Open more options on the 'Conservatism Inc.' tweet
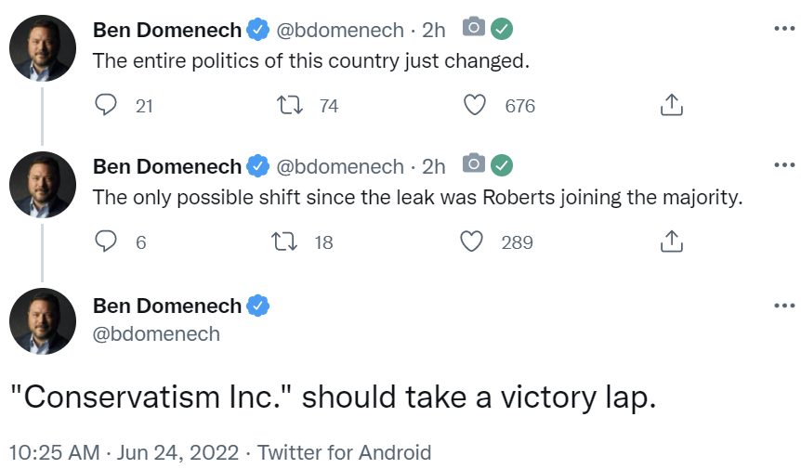 coord(784,306)
